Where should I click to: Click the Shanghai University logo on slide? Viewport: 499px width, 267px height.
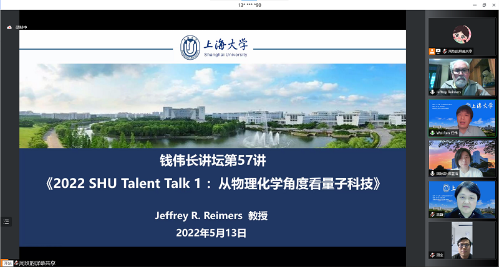pos(214,48)
